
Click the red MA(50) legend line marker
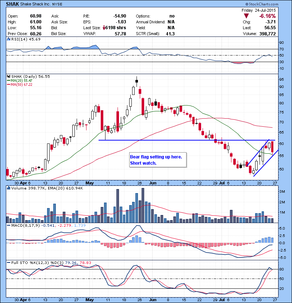9,85
